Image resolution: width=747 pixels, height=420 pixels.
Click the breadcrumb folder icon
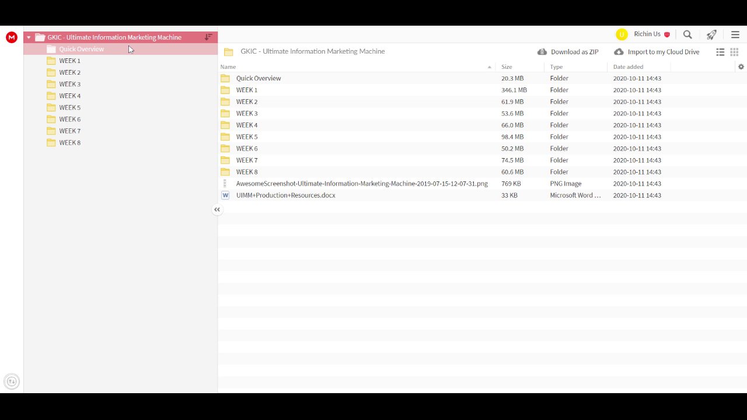click(x=229, y=52)
